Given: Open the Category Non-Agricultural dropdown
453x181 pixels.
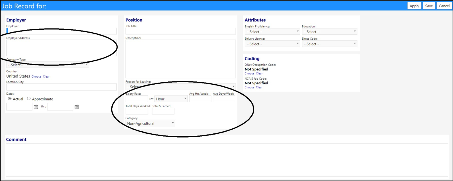Looking at the screenshot, I should 150,123.
